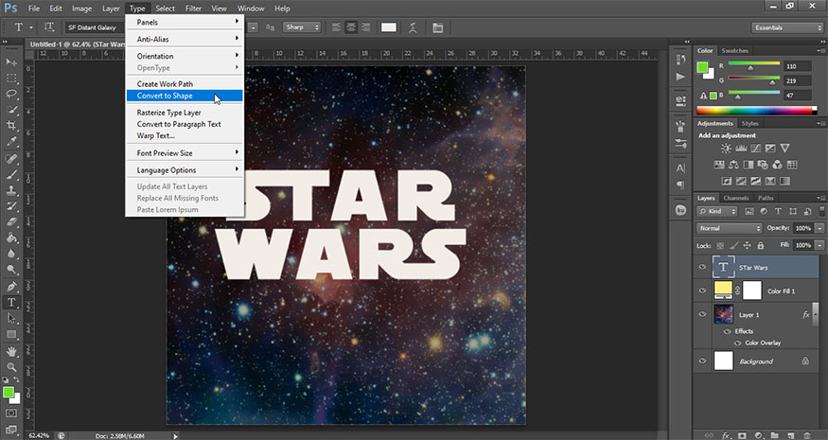Image resolution: width=828 pixels, height=440 pixels.
Task: Select the Hand tool
Action: click(11, 351)
